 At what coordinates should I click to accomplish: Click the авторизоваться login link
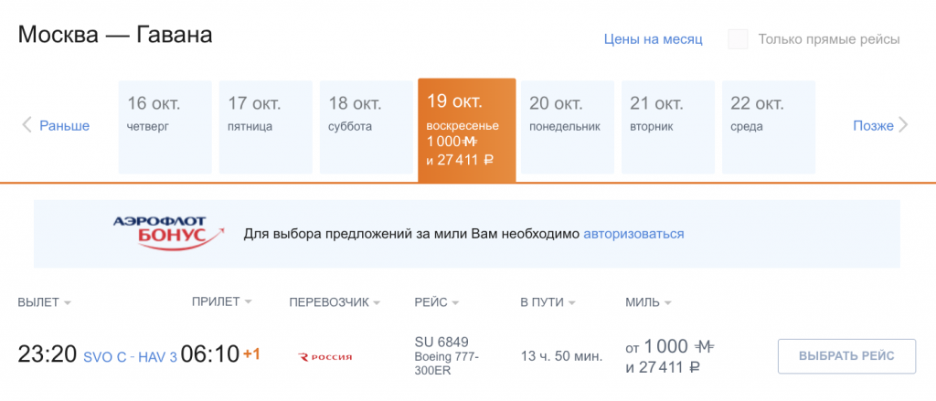633,234
